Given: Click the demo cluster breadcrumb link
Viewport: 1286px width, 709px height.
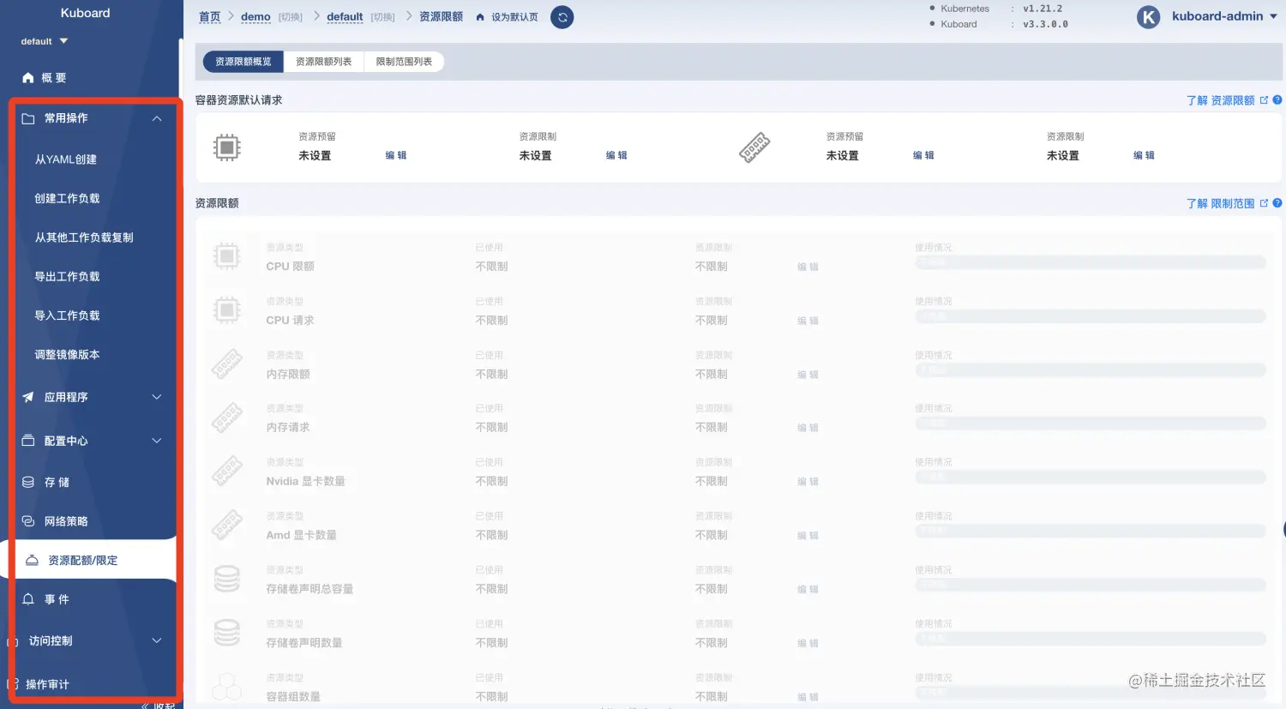Looking at the screenshot, I should [x=255, y=17].
